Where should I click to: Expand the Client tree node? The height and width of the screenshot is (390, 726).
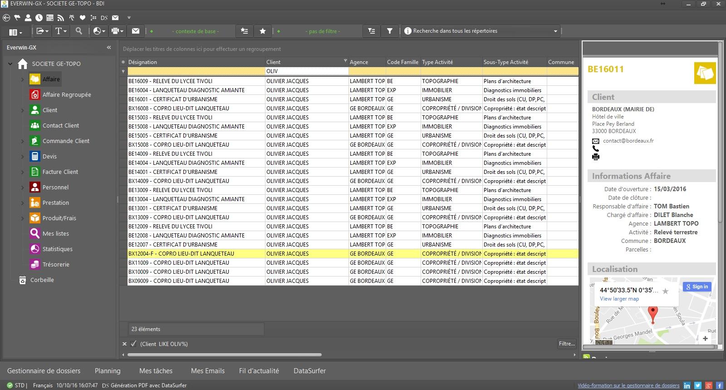(22, 110)
